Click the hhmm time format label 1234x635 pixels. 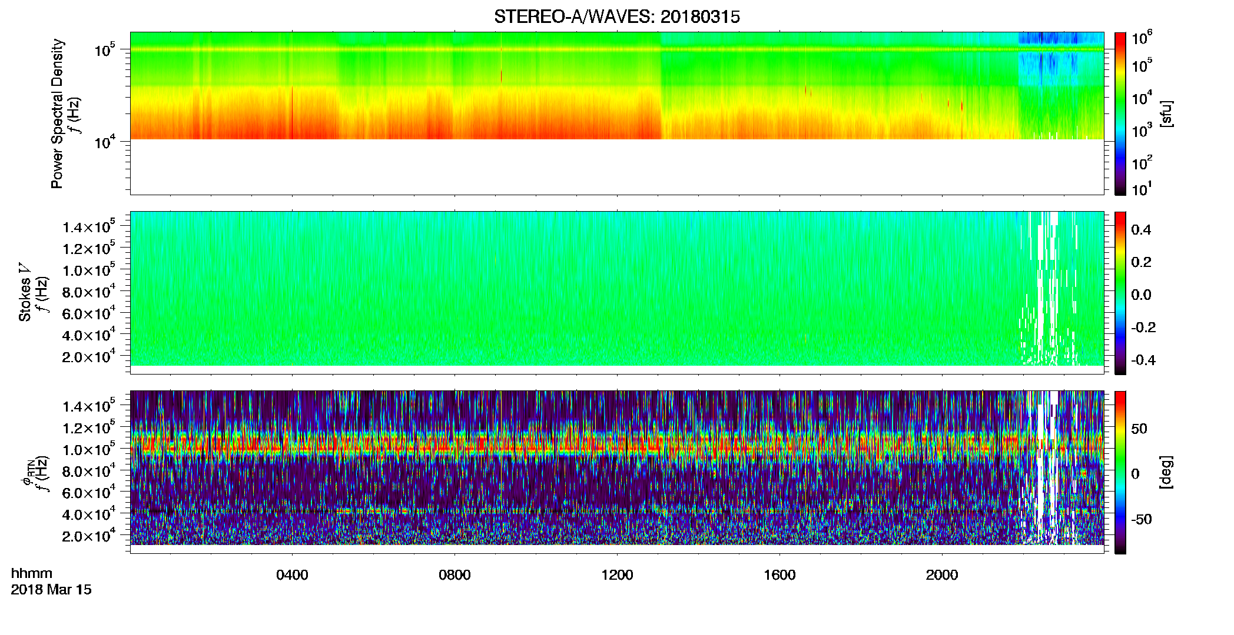tap(32, 574)
